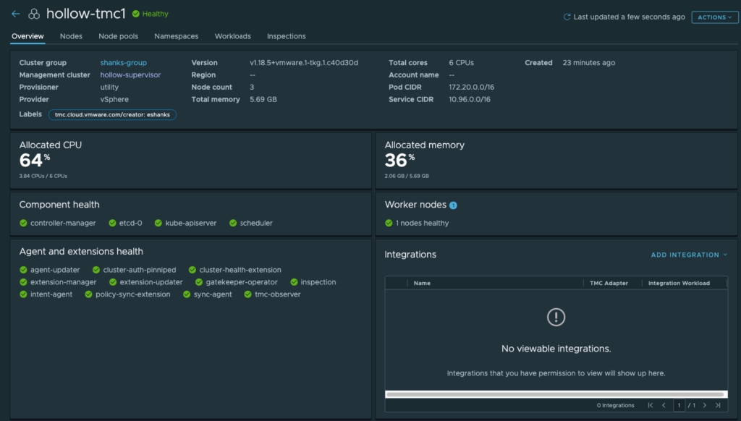The width and height of the screenshot is (741, 421).
Task: Click the creator: eshanks label tag
Action: (112, 115)
